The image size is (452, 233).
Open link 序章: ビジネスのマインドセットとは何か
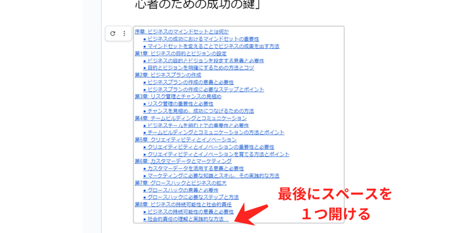182,32
